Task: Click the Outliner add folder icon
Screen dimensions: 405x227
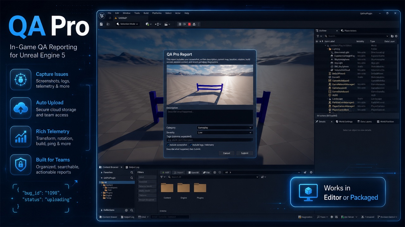Action: (392, 36)
